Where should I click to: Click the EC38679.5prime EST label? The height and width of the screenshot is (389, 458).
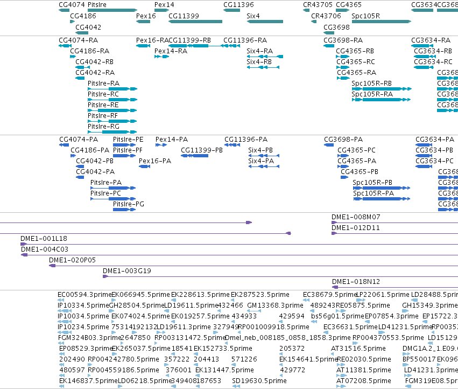coord(330,295)
